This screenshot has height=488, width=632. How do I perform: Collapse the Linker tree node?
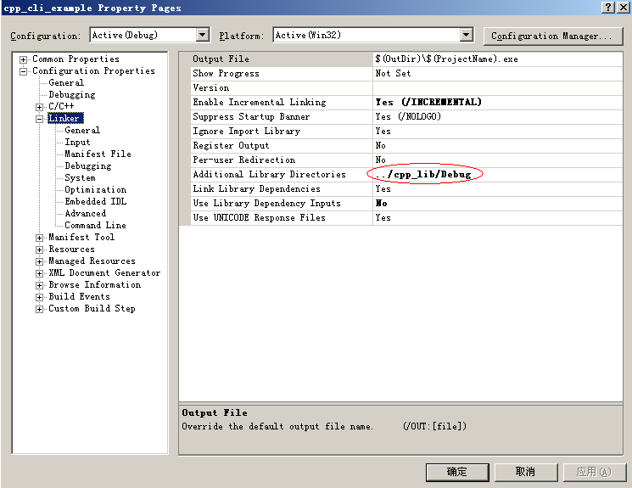pyautogui.click(x=40, y=119)
